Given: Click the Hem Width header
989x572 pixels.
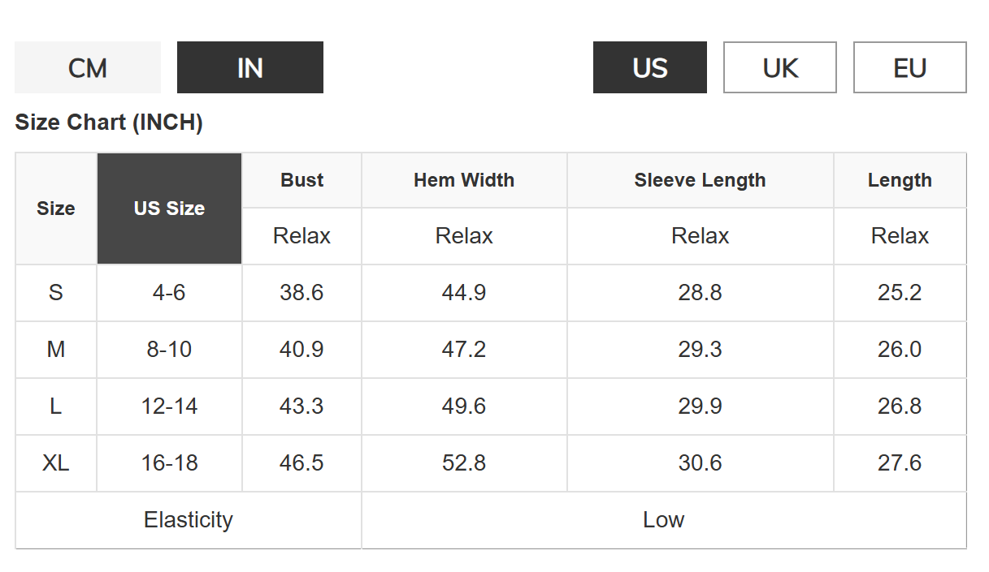Looking at the screenshot, I should (x=464, y=180).
